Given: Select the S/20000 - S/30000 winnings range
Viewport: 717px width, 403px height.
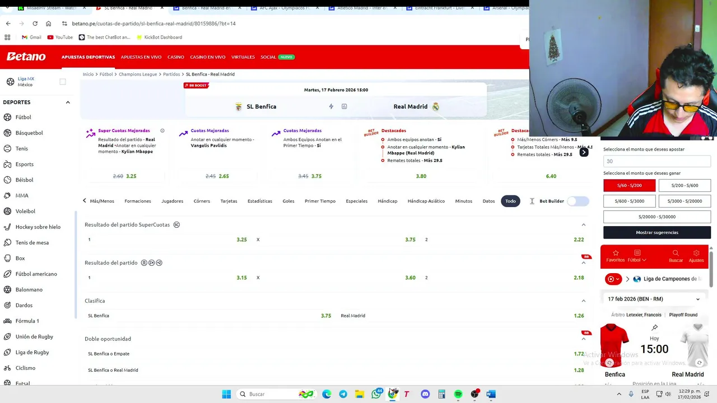Looking at the screenshot, I should click(657, 217).
